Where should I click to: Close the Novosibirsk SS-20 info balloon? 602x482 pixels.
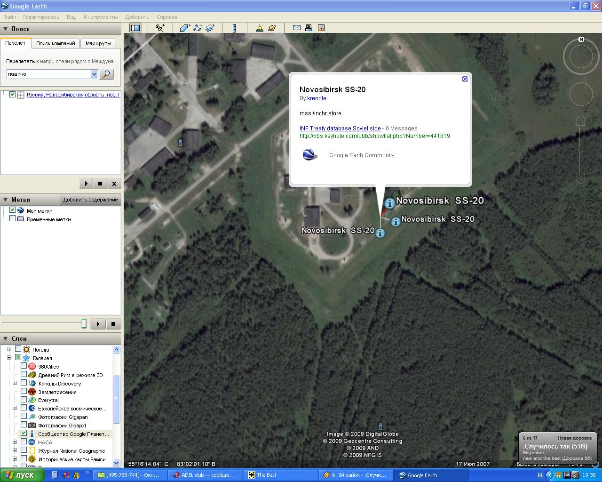pyautogui.click(x=465, y=79)
